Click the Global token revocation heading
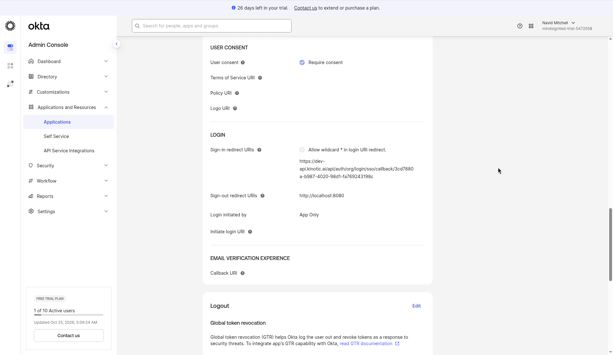613x355 pixels. click(238, 323)
